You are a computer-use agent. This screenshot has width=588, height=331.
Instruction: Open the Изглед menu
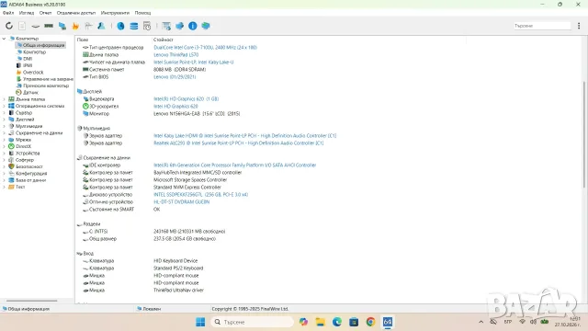click(27, 13)
